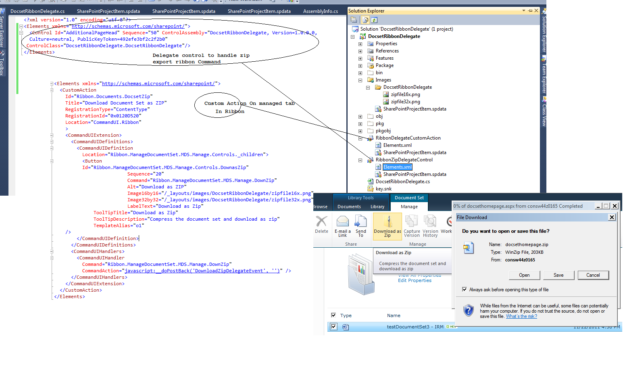Expand the bin folder
Screen dimensions: 623x376
(x=360, y=73)
